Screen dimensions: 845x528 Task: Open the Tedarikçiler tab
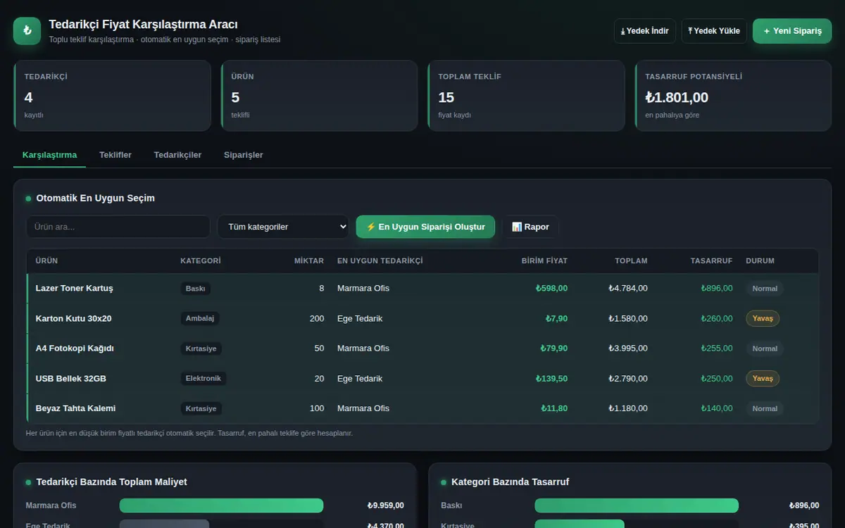click(177, 155)
